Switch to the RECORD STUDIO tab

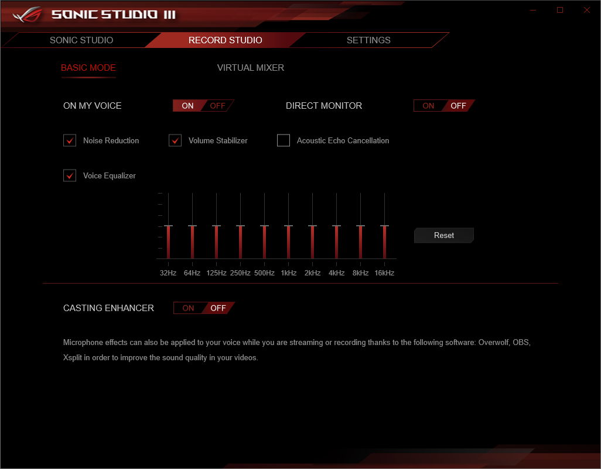[x=226, y=40]
